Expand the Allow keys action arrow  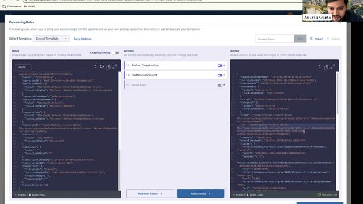224,85
